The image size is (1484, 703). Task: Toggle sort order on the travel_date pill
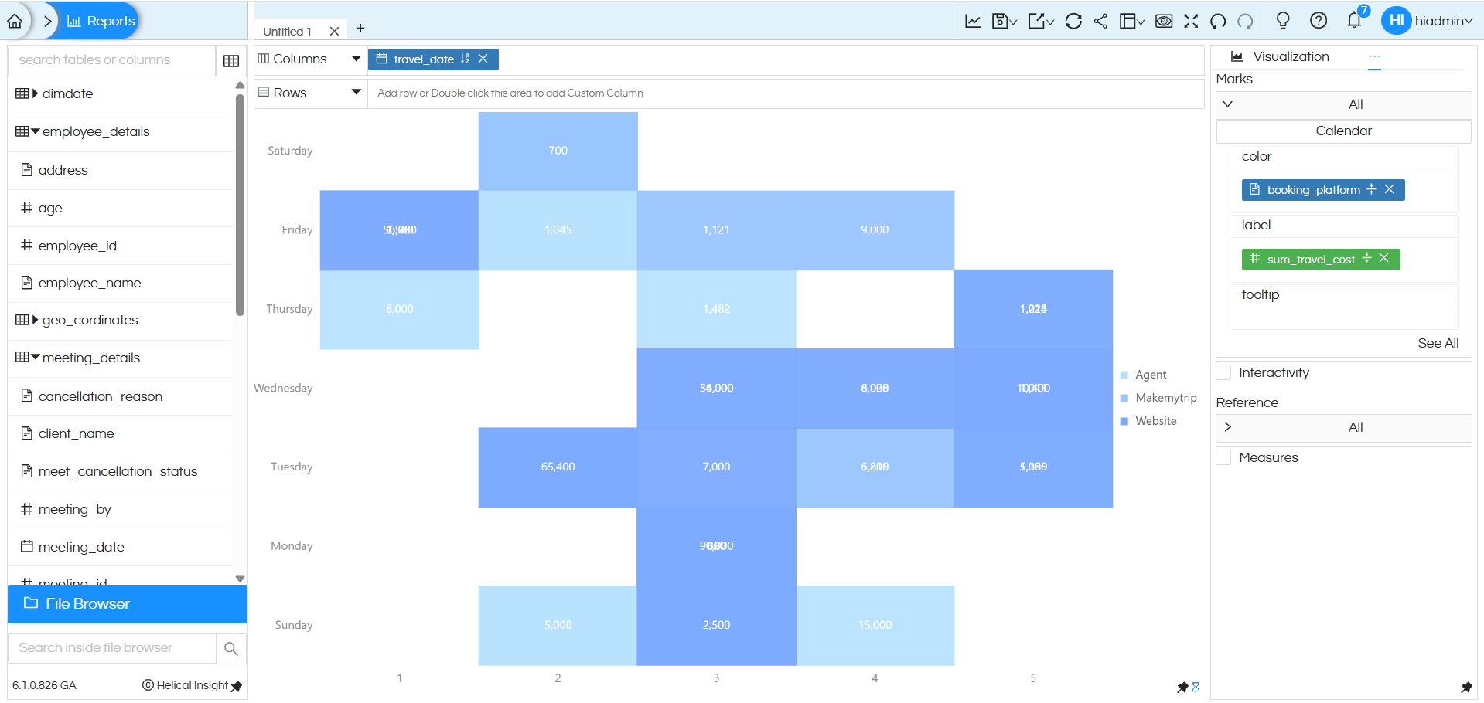tap(466, 59)
